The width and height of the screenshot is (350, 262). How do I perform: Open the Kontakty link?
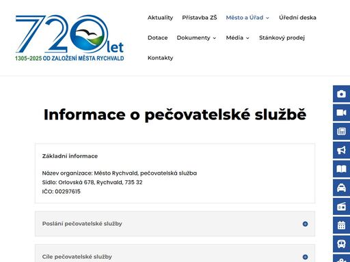tap(160, 58)
